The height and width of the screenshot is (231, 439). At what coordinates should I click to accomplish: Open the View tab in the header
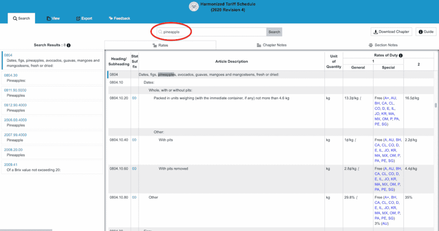(x=53, y=18)
